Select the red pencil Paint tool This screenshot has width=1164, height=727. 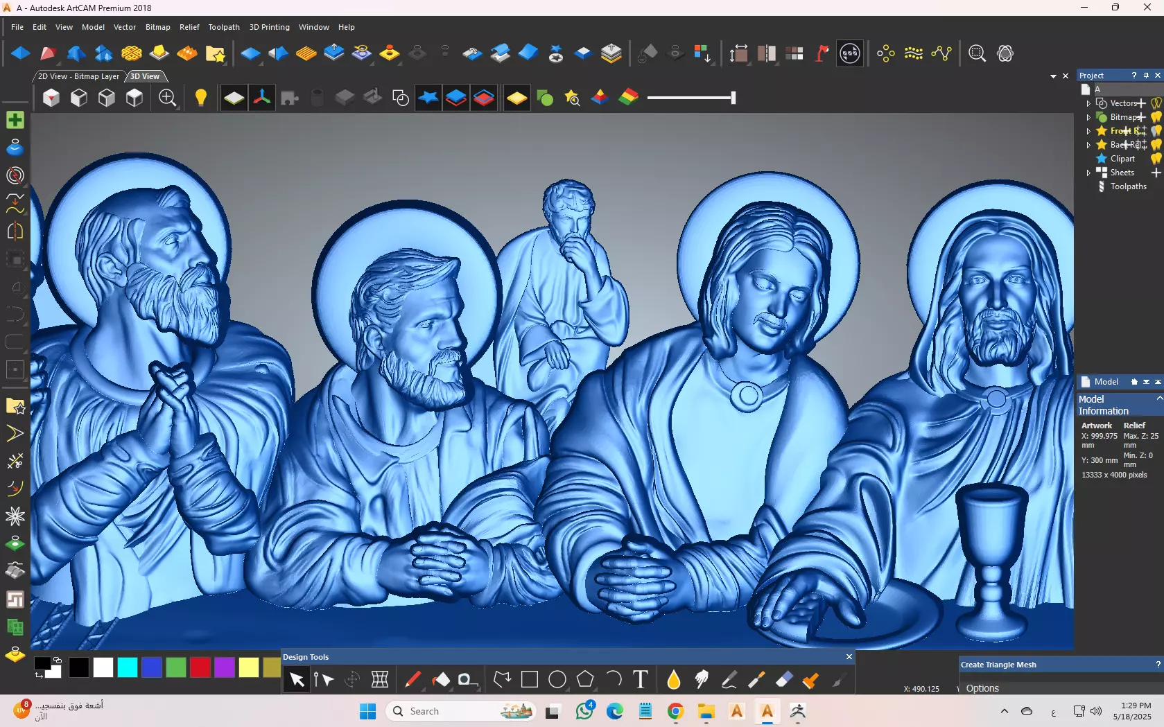(412, 680)
